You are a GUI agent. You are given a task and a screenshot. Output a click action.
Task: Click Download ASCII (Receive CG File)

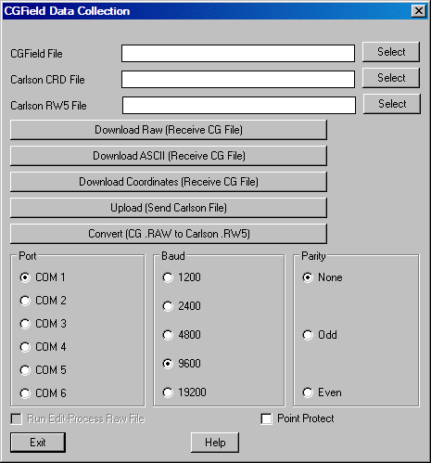click(169, 156)
